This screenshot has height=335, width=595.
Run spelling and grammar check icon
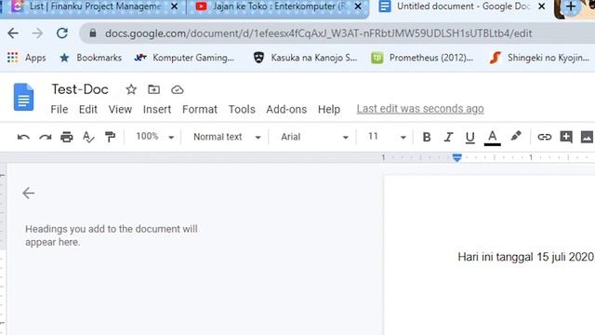88,137
